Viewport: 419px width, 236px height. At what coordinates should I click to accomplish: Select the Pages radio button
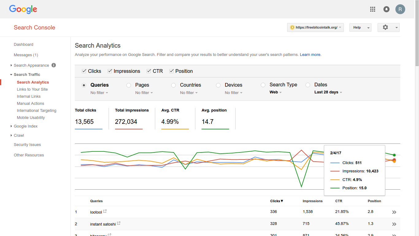pyautogui.click(x=129, y=85)
